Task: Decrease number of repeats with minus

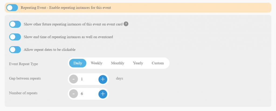Action: [x=74, y=94]
